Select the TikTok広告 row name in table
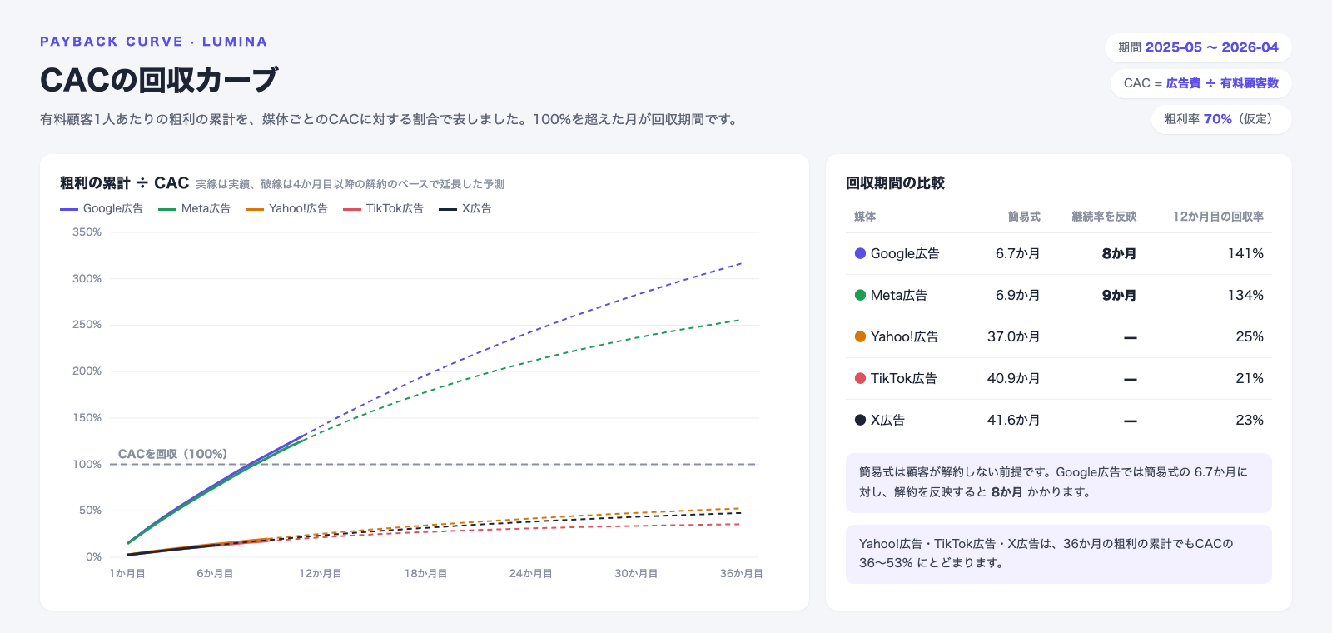Viewport: 1332px width, 633px height. click(896, 378)
